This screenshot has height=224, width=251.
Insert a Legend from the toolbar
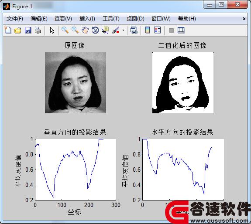157,30
